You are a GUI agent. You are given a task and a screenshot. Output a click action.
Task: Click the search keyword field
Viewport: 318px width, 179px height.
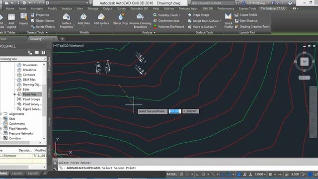coord(212,3)
